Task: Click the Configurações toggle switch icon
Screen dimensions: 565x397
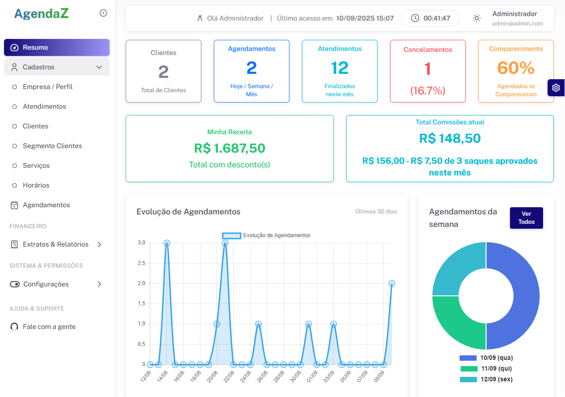Action: click(x=15, y=284)
